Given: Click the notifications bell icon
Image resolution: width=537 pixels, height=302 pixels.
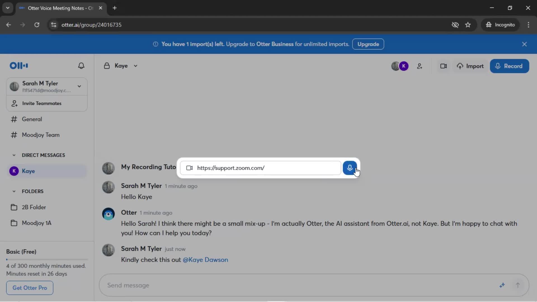Looking at the screenshot, I should [x=81, y=66].
